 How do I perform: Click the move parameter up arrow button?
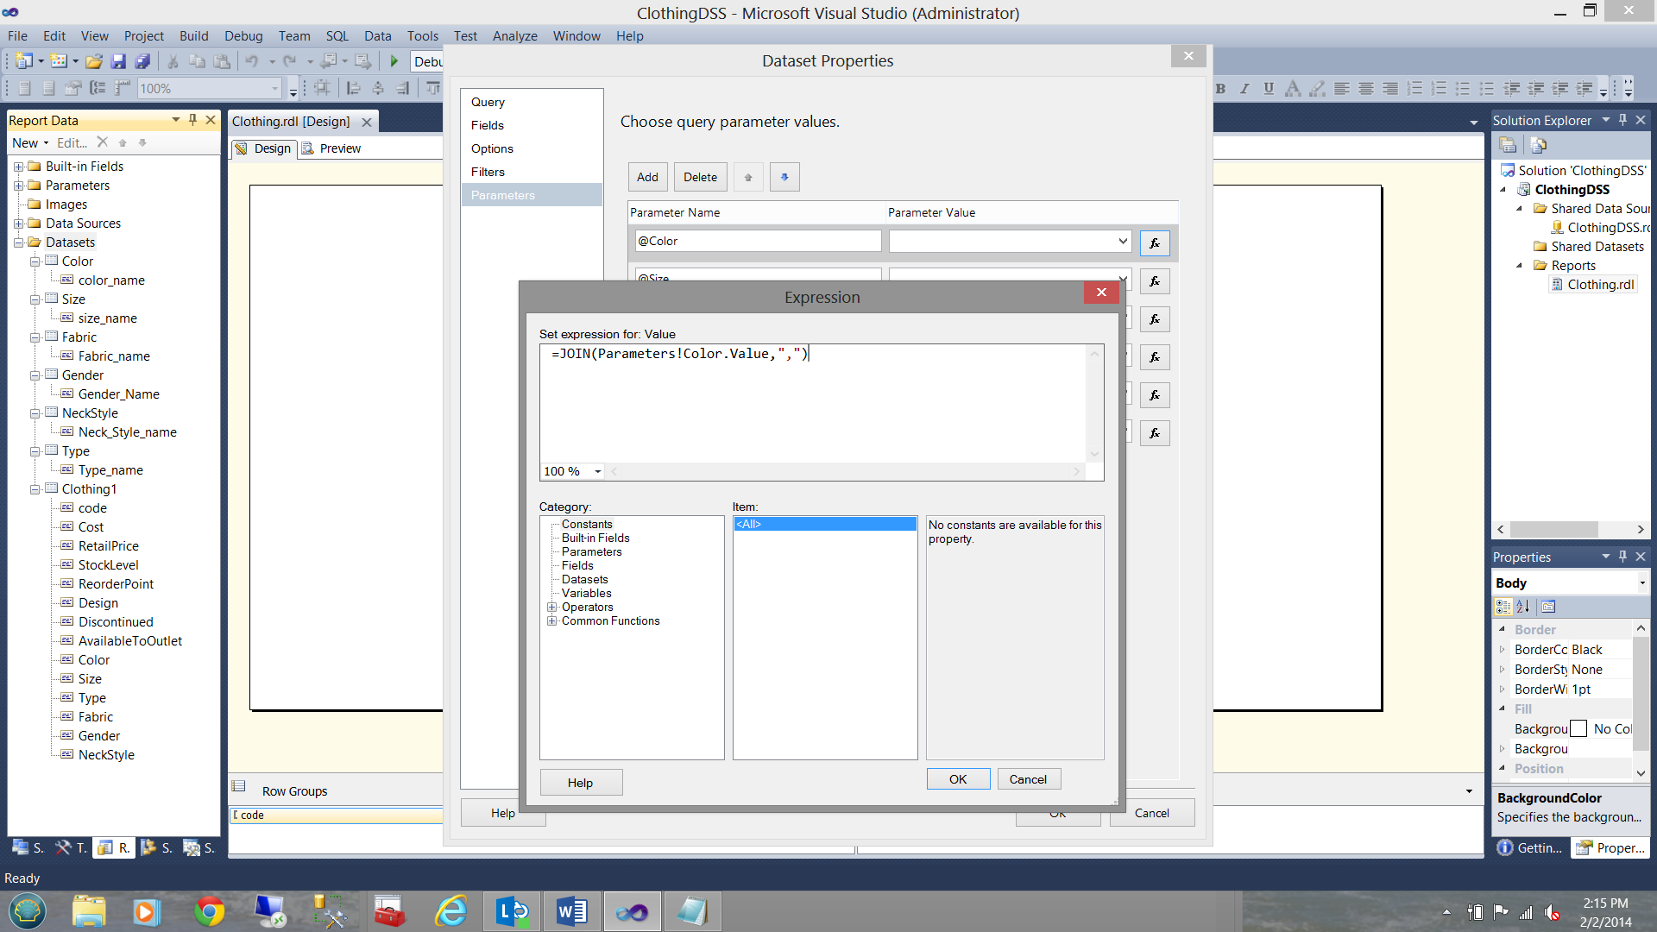coord(748,177)
